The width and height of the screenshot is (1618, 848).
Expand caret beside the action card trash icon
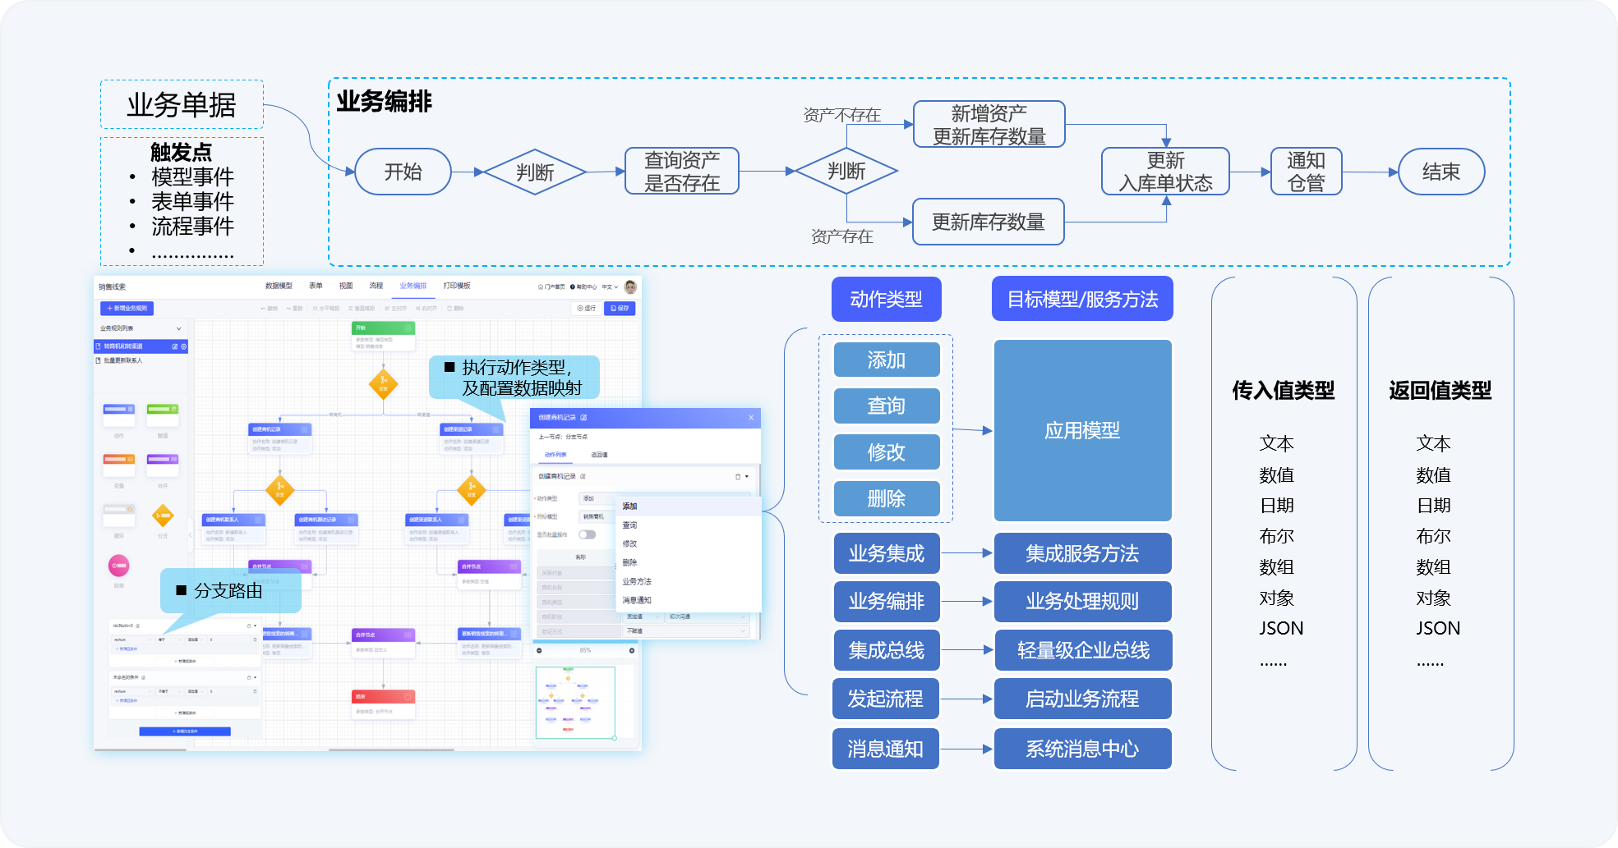(x=747, y=477)
